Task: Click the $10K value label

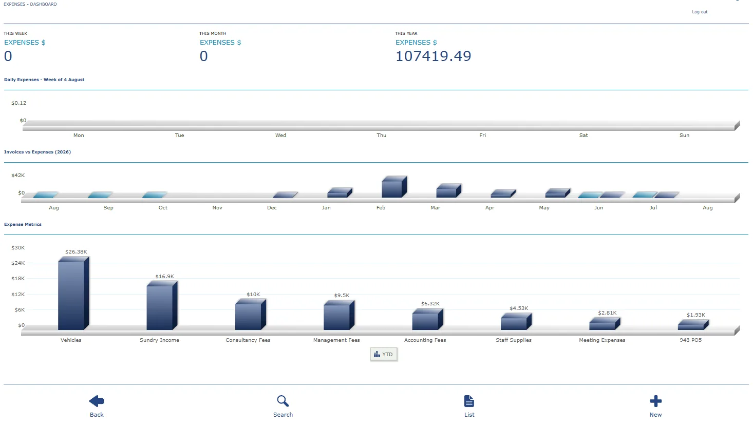Action: 253,295
